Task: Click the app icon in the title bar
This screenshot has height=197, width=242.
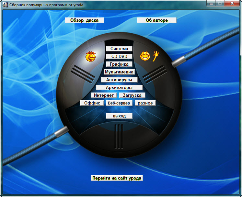Action: coord(5,5)
